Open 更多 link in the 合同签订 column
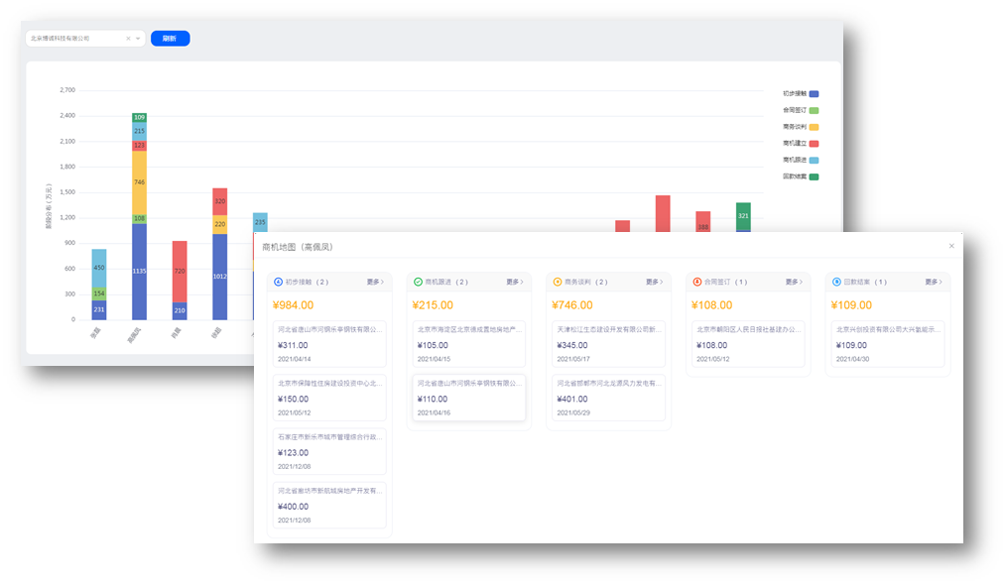The width and height of the screenshot is (1005, 585). pyautogui.click(x=793, y=283)
